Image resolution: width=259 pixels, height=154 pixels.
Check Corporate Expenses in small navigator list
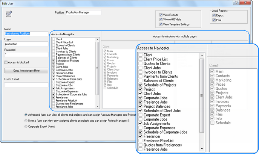[54, 91]
